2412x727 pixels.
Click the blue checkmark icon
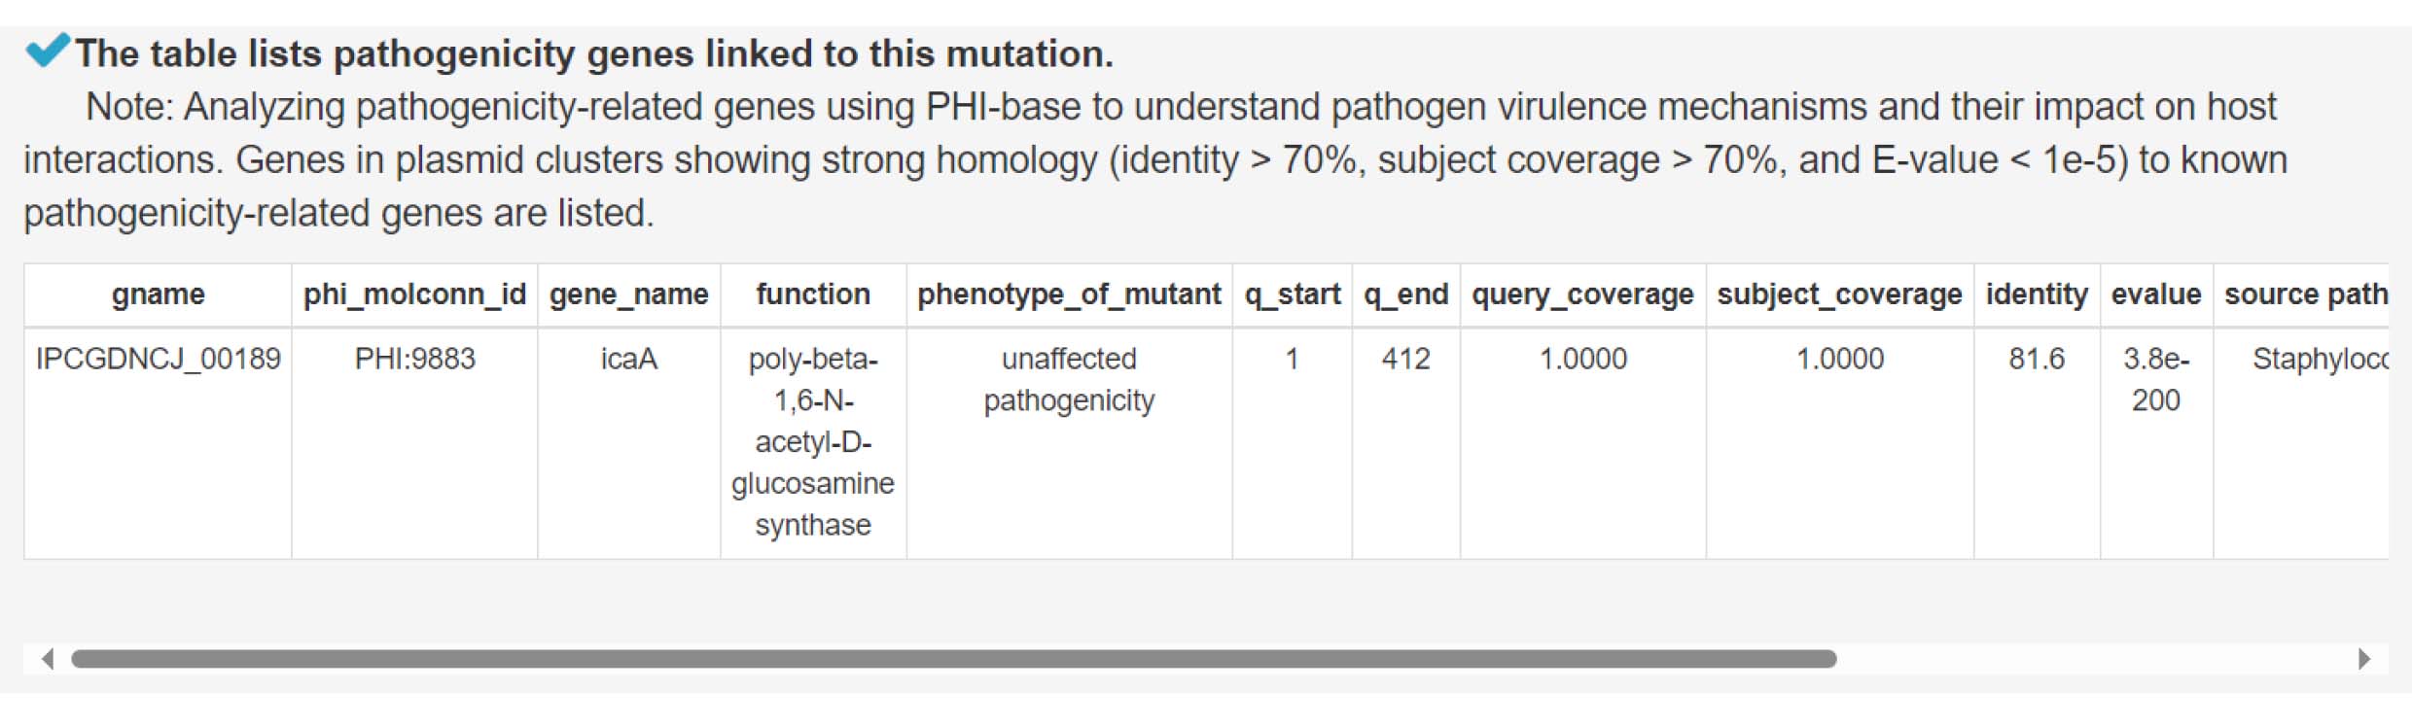[48, 50]
